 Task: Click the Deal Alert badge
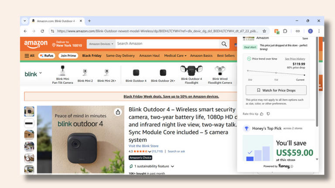click(x=250, y=47)
